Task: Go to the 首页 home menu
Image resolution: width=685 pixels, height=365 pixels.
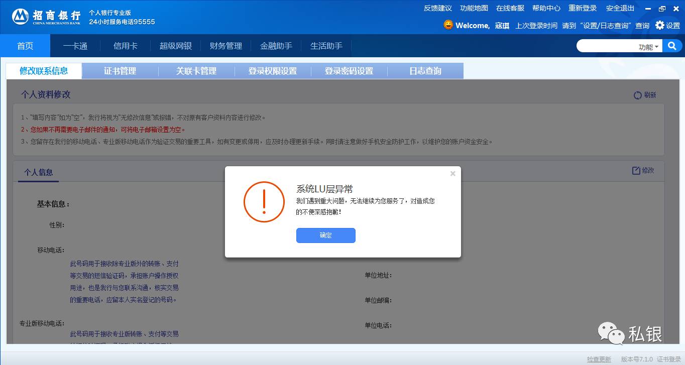Action: (x=25, y=46)
